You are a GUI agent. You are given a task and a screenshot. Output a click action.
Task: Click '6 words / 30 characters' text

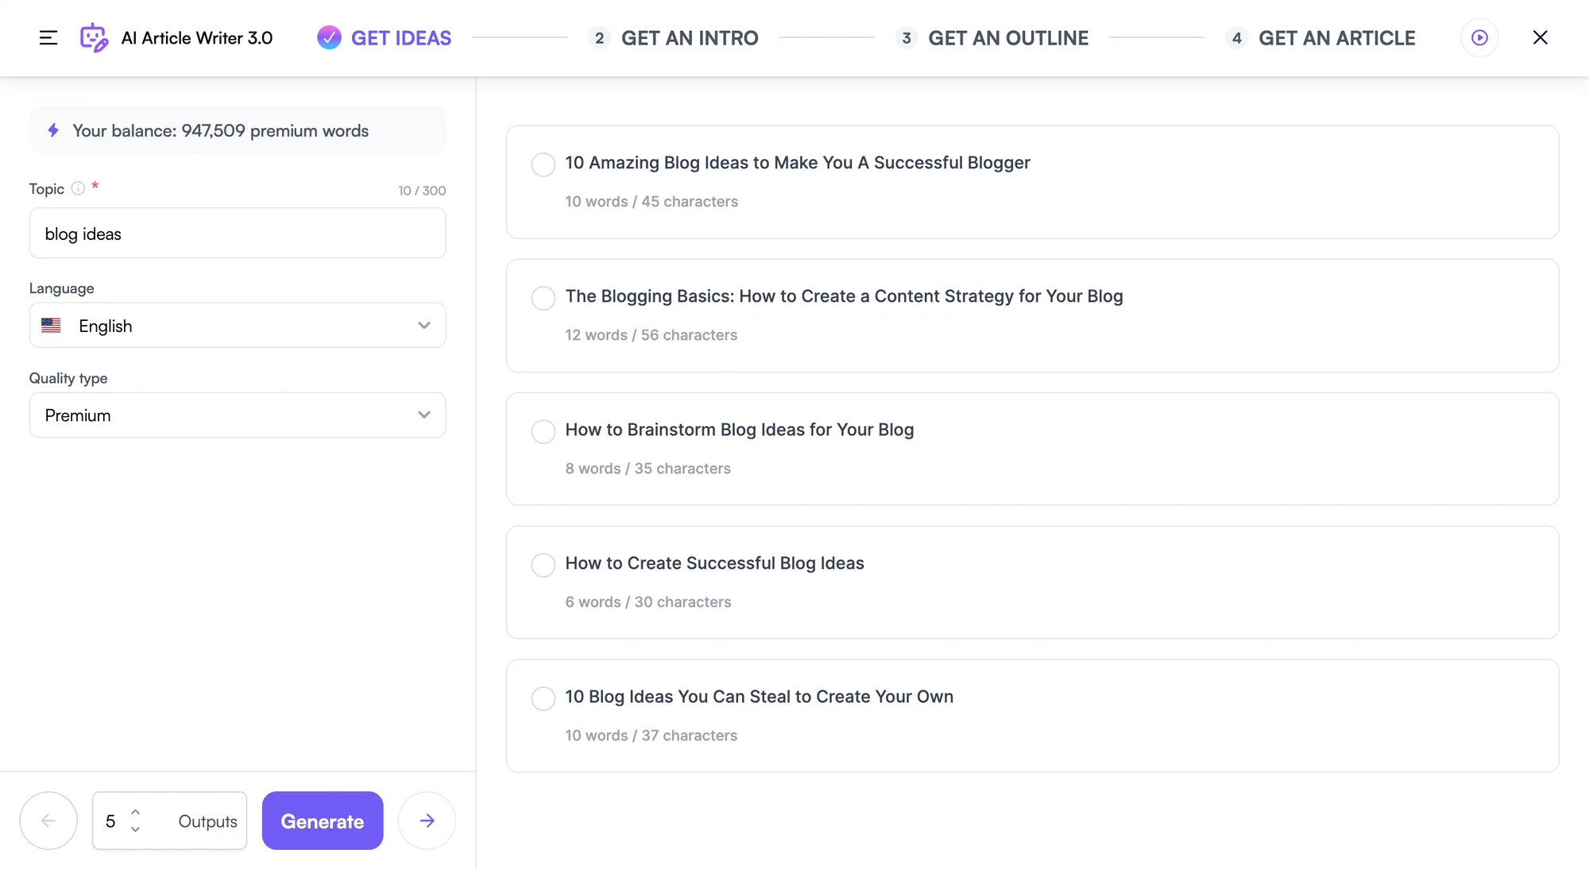pyautogui.click(x=648, y=602)
